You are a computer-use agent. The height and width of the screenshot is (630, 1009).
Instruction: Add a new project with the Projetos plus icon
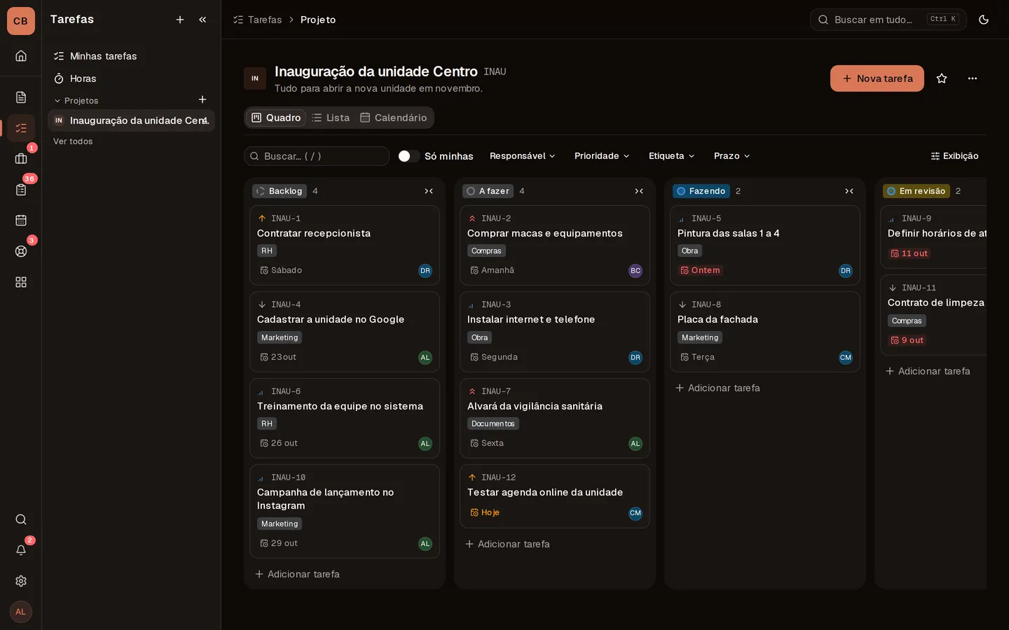(x=203, y=100)
